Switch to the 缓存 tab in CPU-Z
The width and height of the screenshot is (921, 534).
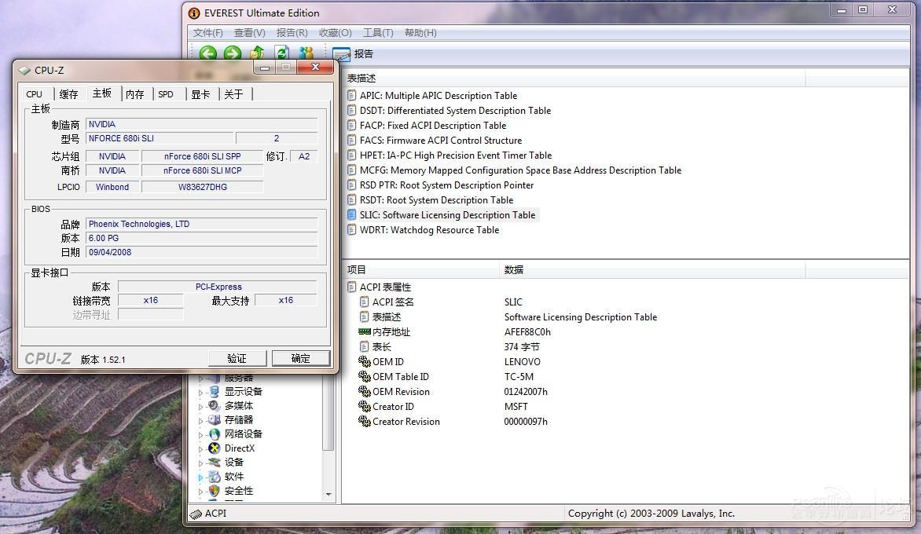[68, 94]
